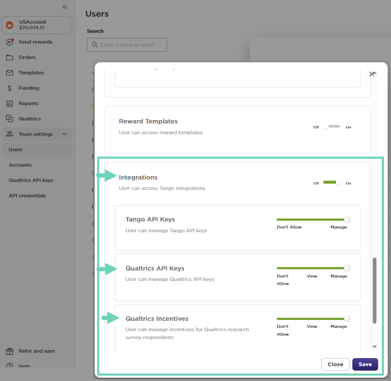The height and width of the screenshot is (381, 391).
Task: Move Qualtrics Incentives slider to View
Action: pyautogui.click(x=312, y=318)
